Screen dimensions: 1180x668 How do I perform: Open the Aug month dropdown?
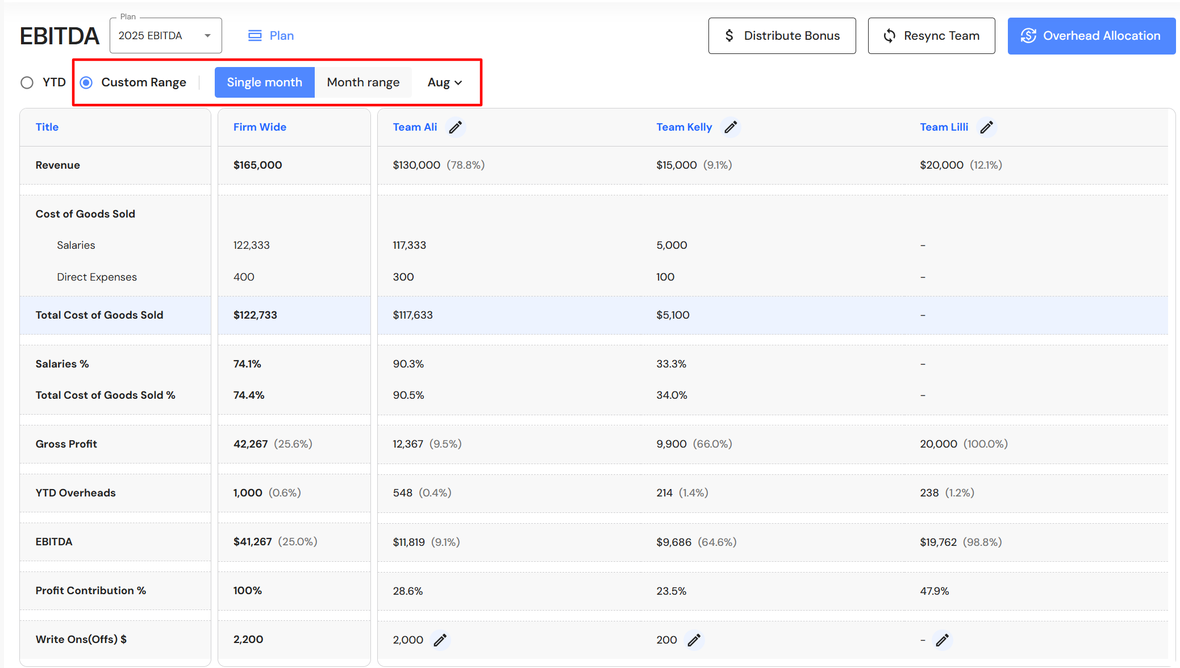tap(445, 83)
